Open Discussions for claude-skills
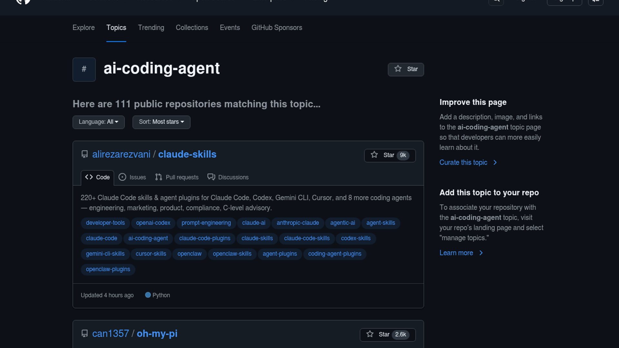Viewport: 619px width, 348px height. point(228,177)
